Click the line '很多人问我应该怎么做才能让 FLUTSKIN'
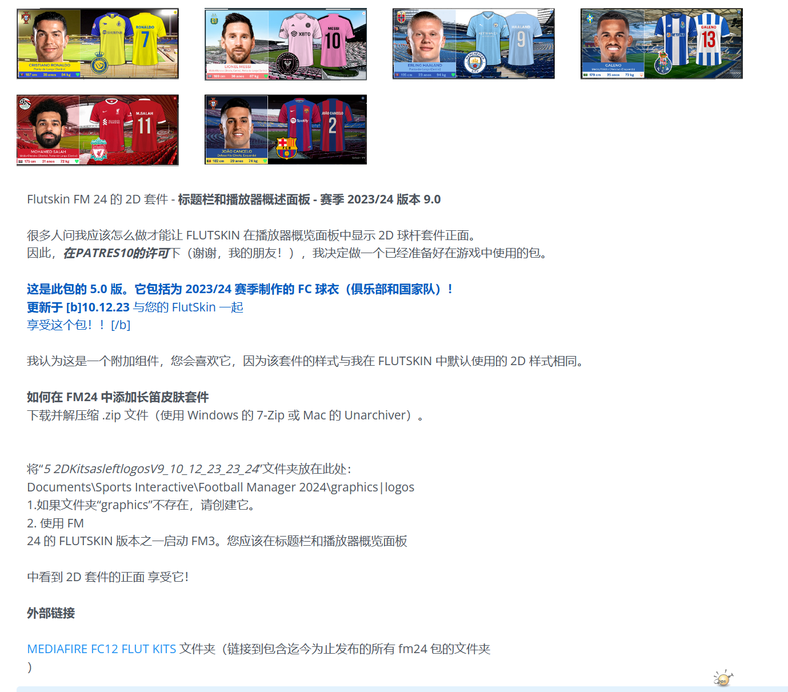This screenshot has width=788, height=692. tap(251, 235)
